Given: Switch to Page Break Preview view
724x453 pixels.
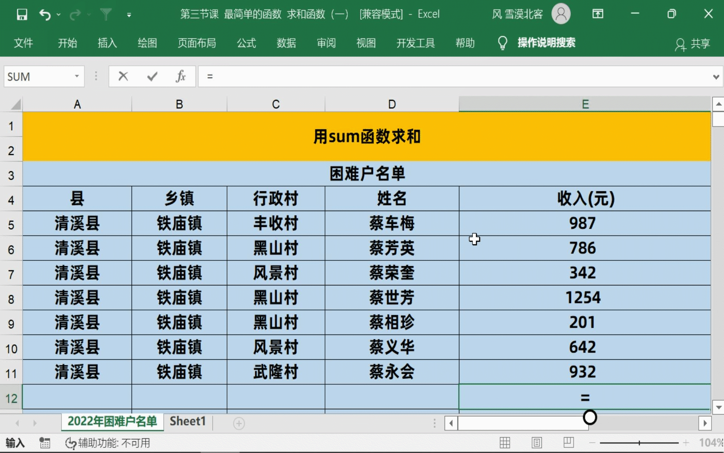Looking at the screenshot, I should pos(568,442).
